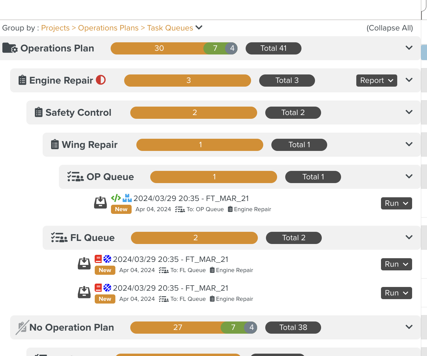Click the Projects grouping link
The height and width of the screenshot is (356, 427).
[x=55, y=28]
